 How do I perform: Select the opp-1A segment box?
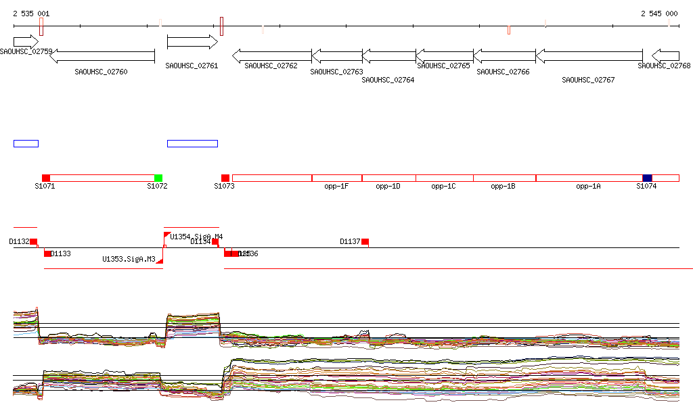point(589,178)
